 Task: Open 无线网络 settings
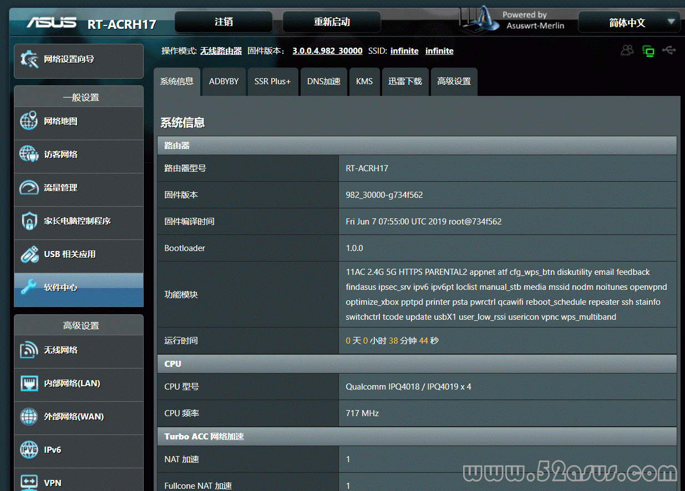click(79, 351)
